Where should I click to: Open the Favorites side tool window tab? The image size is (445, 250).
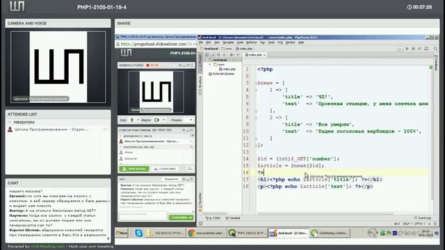(200, 202)
